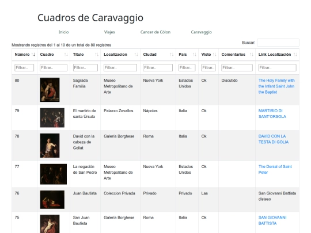Sort the table by Cuadro column

(54, 55)
